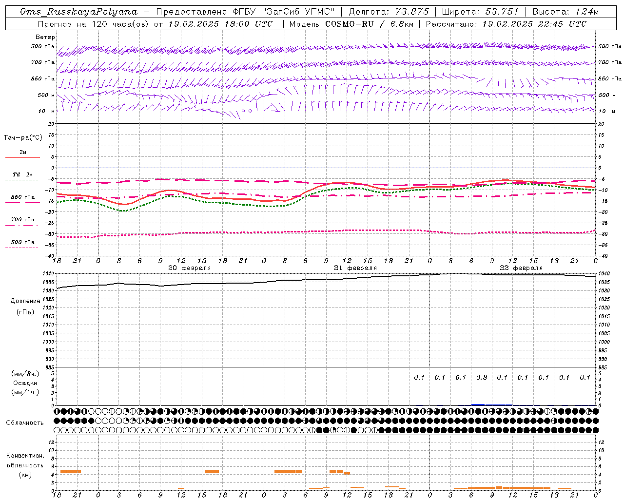
Task: Click the 'Осадки' precipitation label
Action: pos(25,383)
